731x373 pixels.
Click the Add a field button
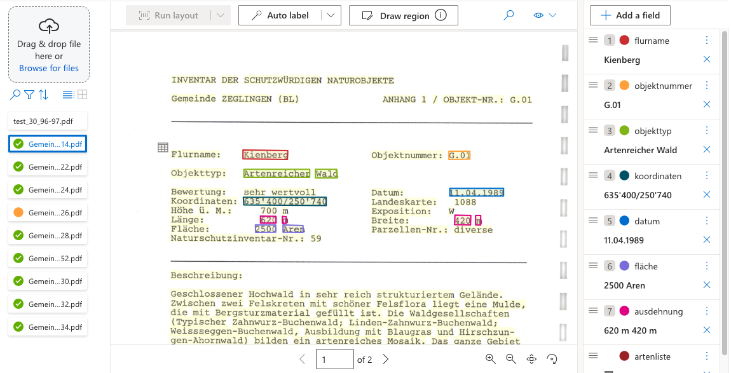click(x=630, y=15)
